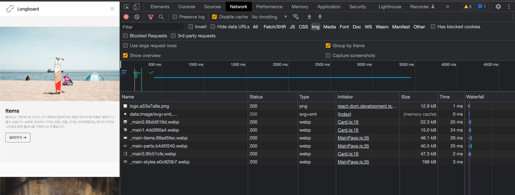
Task: Click the beach longboard hero image
Action: coord(60,64)
